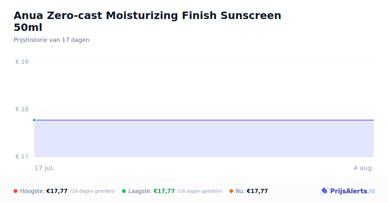Click the Hoogste €17,77 price value

pos(57,191)
